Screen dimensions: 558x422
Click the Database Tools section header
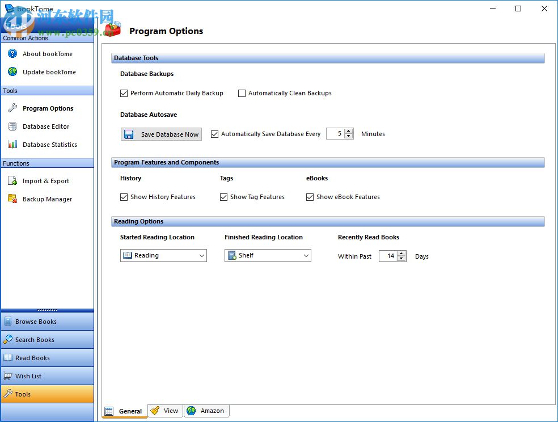point(328,58)
